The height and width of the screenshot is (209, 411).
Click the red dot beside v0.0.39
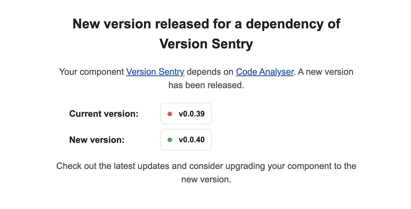pos(170,114)
